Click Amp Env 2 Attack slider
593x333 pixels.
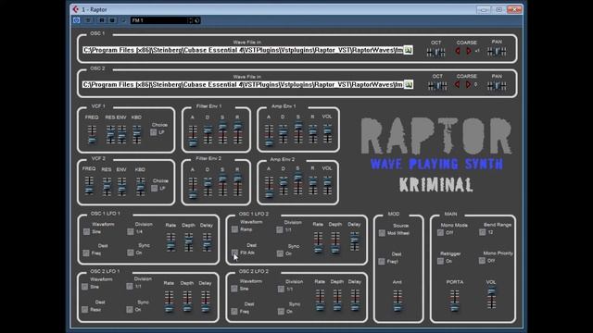point(269,187)
